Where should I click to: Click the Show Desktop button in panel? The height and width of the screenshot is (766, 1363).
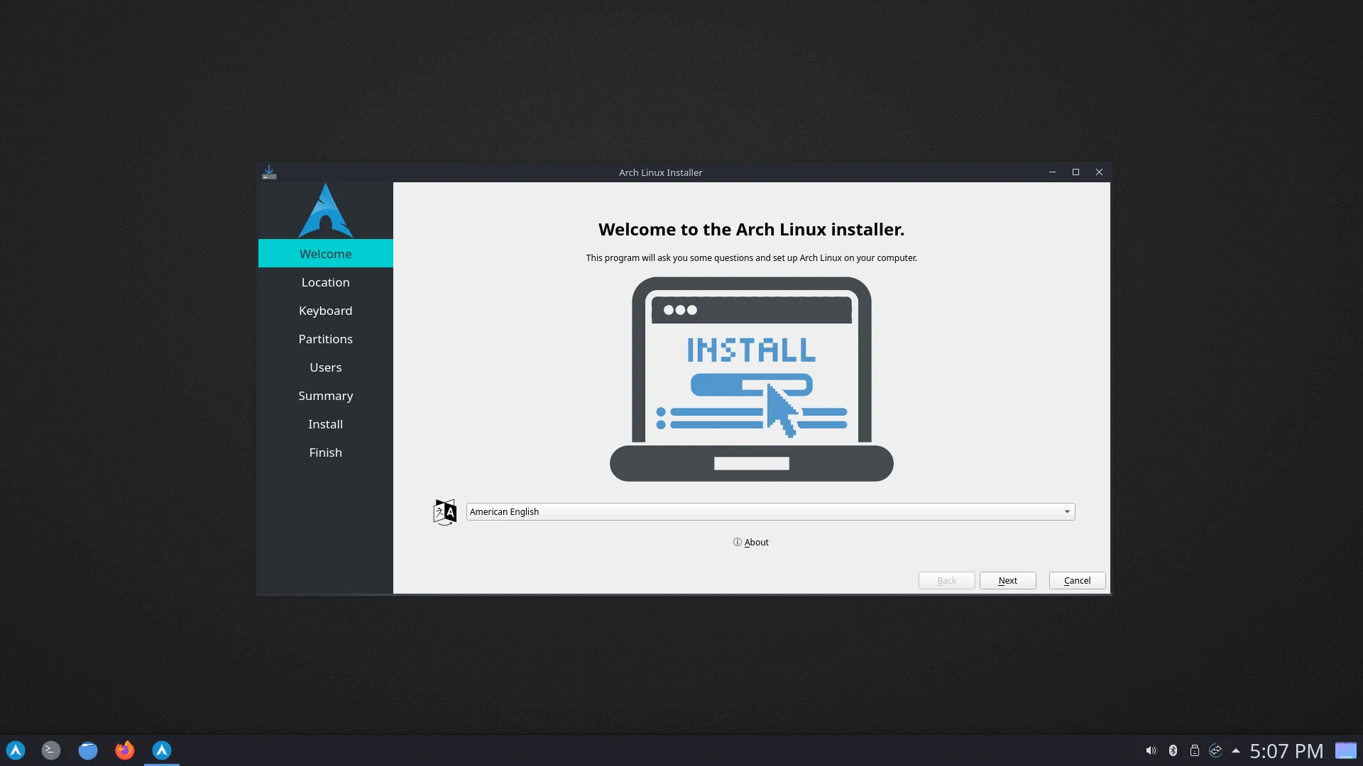point(1345,750)
